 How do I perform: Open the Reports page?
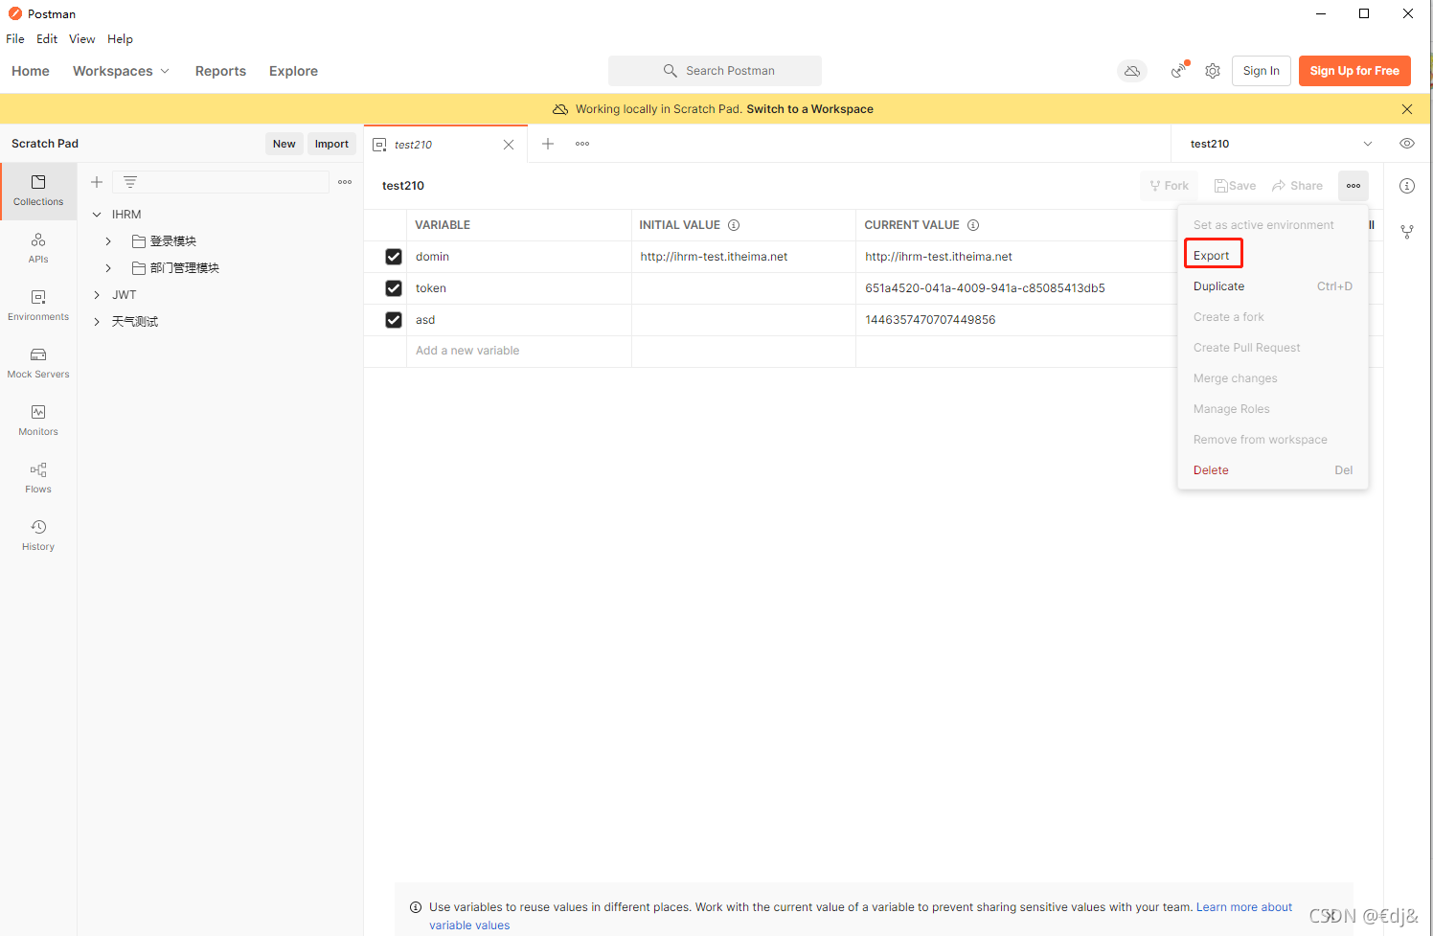coord(220,71)
